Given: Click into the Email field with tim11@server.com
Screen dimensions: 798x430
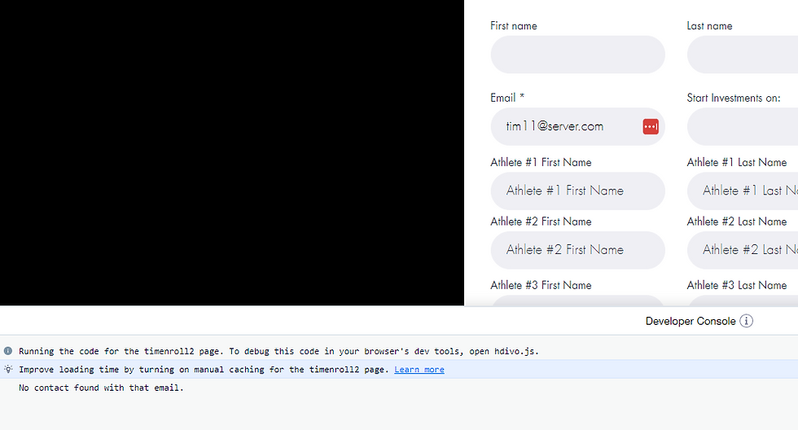Looking at the screenshot, I should [577, 127].
